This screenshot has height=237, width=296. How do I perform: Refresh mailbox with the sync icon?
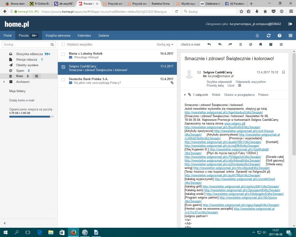[269, 36]
